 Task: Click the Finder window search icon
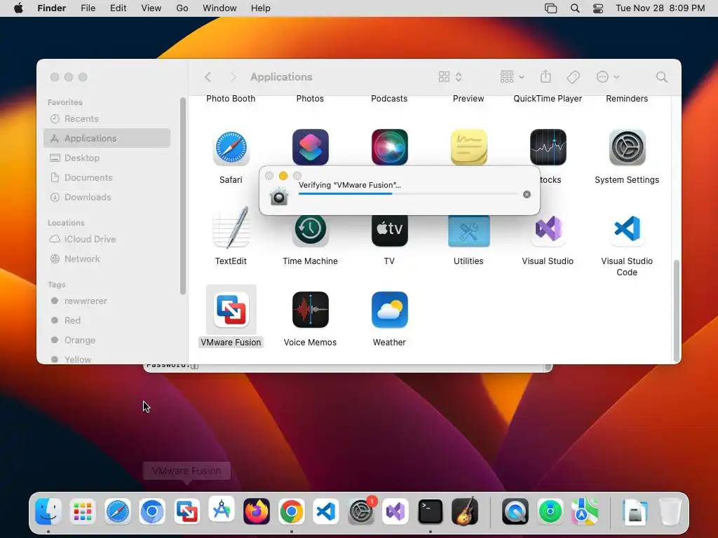661,77
